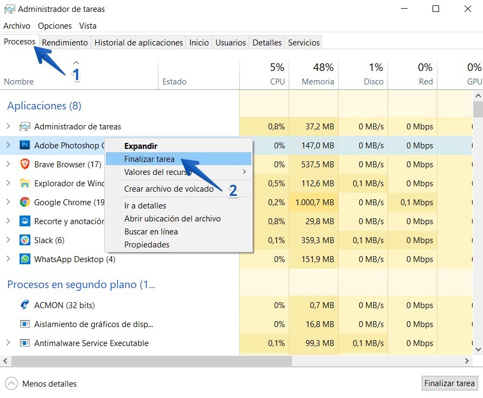Click the Finalizar tarea button
Viewport: 483px width, 398px height.
point(449,383)
